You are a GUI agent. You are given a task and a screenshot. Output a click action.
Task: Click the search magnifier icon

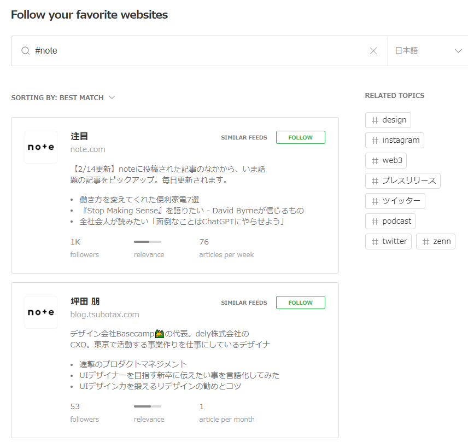25,51
